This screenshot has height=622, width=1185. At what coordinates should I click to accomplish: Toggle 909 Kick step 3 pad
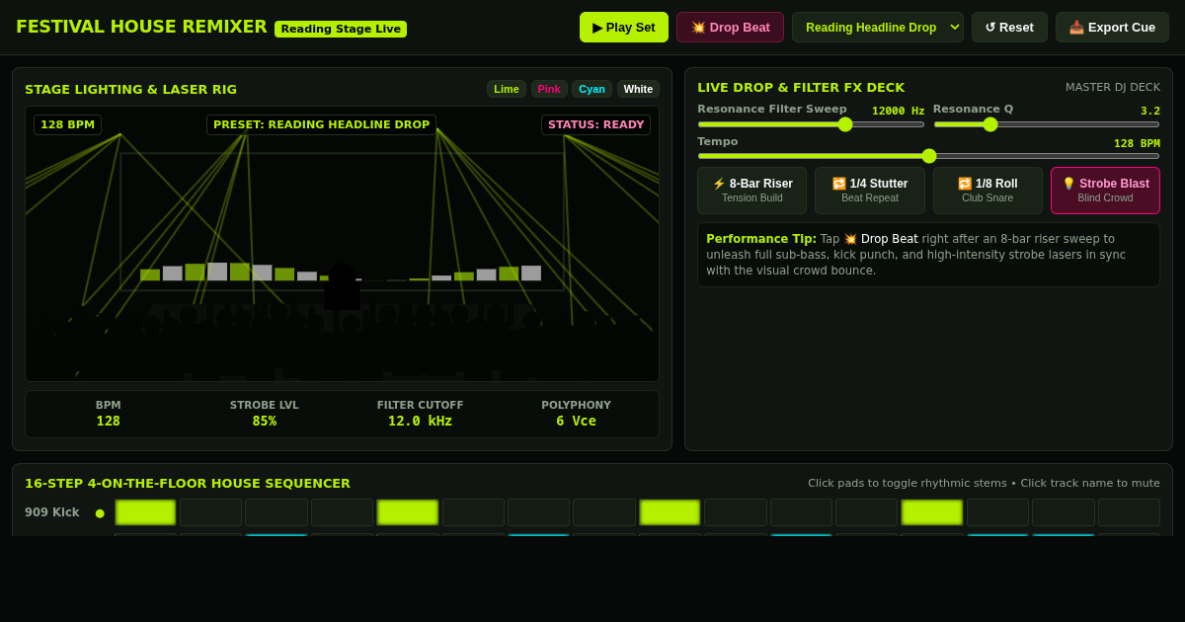[x=276, y=512]
